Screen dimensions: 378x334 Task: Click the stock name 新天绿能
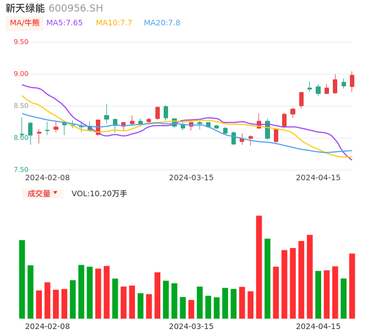click(x=25, y=8)
